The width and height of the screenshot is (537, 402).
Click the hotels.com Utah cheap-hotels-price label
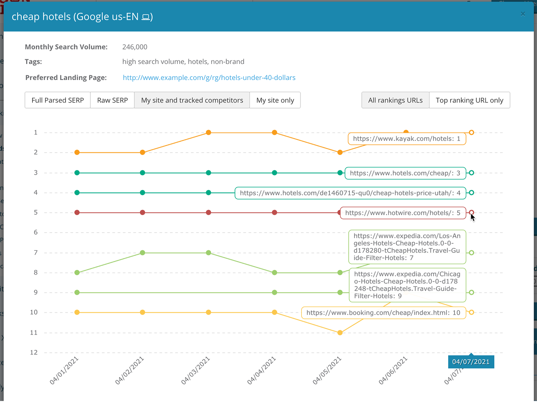tap(350, 193)
